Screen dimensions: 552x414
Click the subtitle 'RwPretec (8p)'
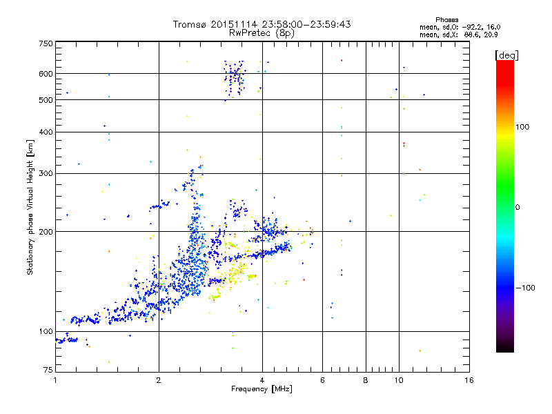262,33
